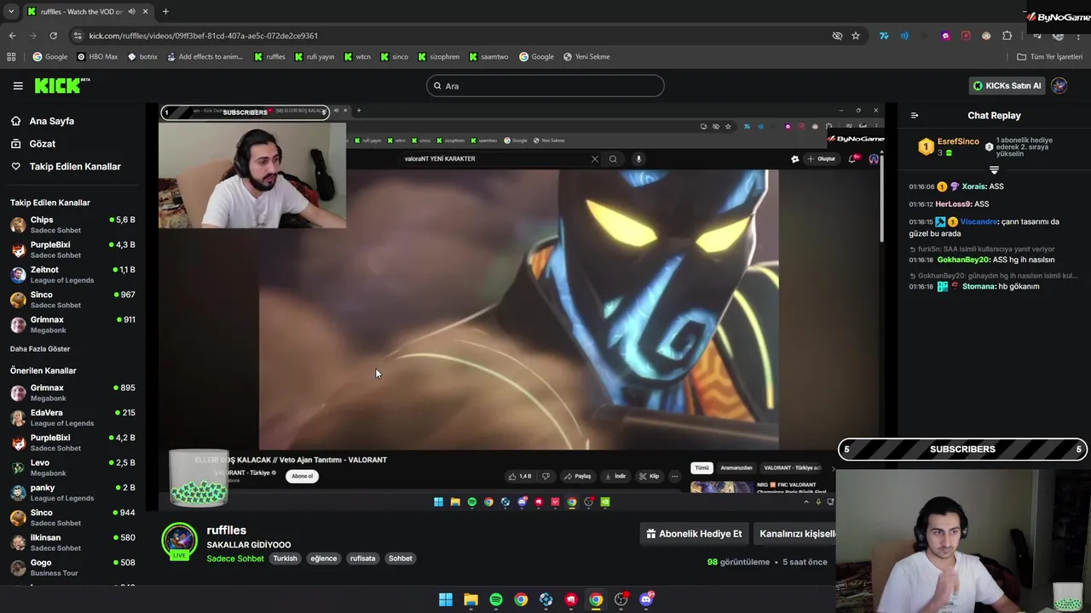Open the Sadece Sohbet category link
Viewport: 1091px width, 613px height.
pos(235,559)
